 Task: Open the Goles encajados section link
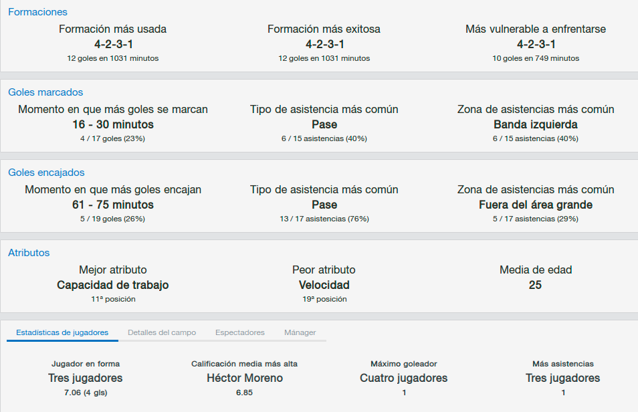click(x=46, y=172)
